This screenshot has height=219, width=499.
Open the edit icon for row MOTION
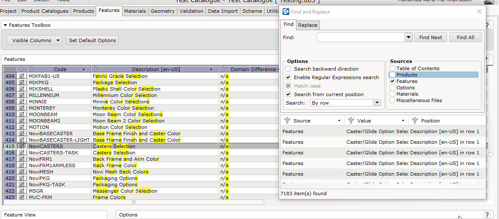pyautogui.click(x=22, y=127)
